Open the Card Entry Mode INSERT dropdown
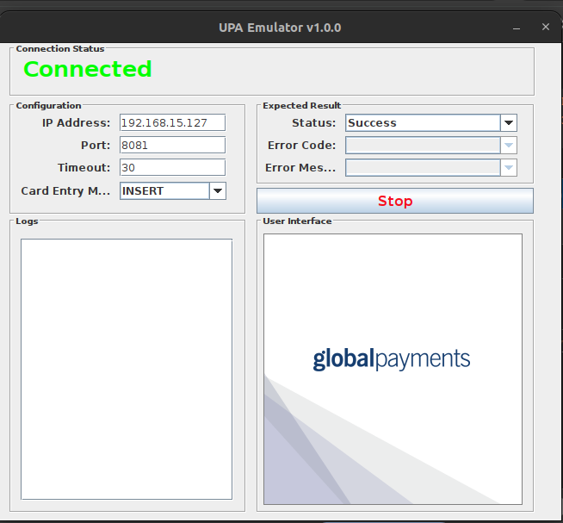This screenshot has width=563, height=523. [x=173, y=191]
